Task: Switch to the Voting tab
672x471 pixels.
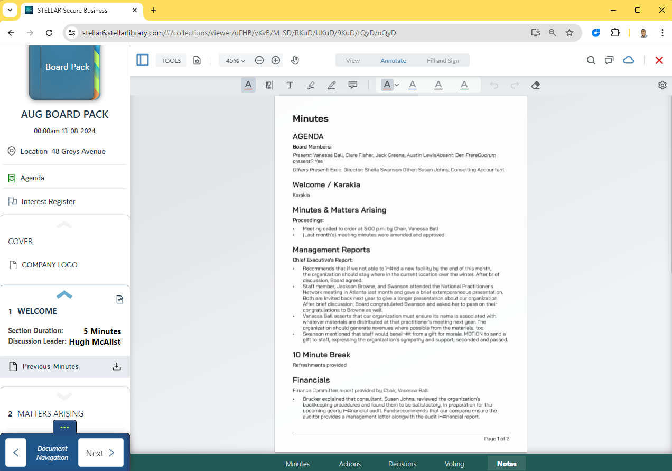Action: pyautogui.click(x=454, y=464)
